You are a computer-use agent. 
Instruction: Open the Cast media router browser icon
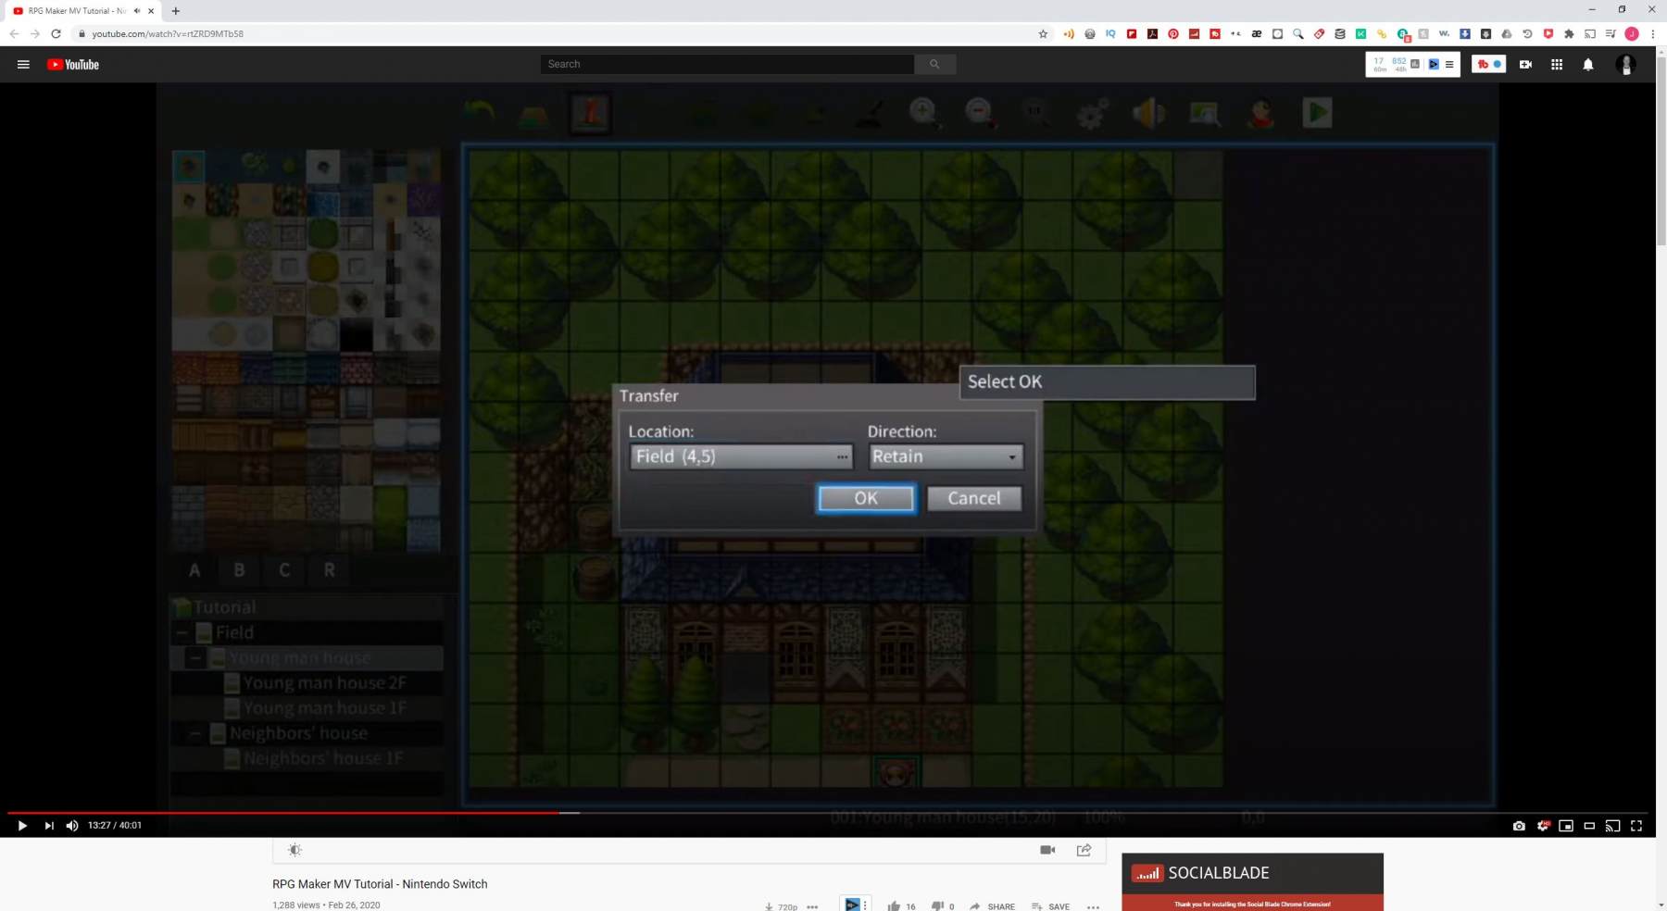[x=1590, y=34]
